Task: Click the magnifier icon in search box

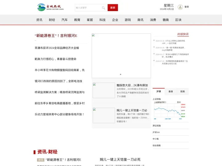Action: 104,8
